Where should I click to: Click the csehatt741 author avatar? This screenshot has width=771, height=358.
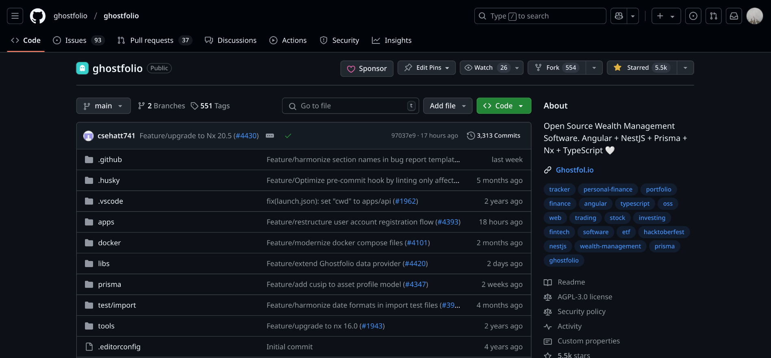[x=88, y=136]
